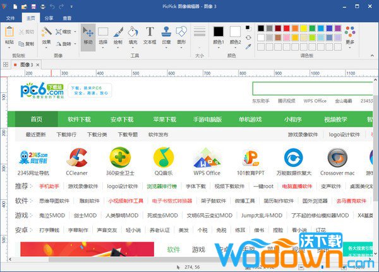Click the Copy (复制) button

(x=27, y=44)
